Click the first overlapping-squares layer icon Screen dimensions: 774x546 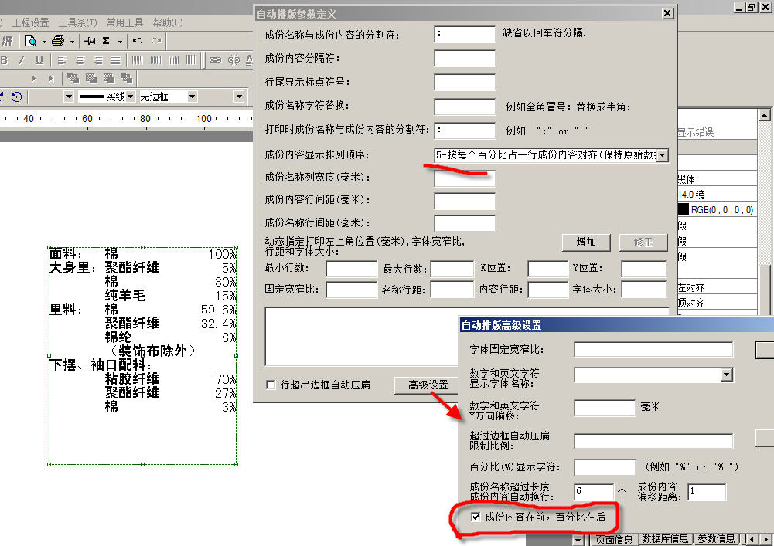[x=73, y=78]
